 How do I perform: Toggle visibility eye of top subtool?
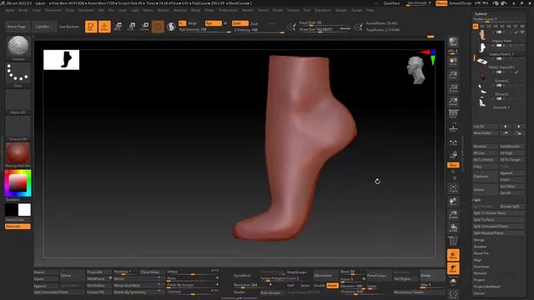[522, 32]
